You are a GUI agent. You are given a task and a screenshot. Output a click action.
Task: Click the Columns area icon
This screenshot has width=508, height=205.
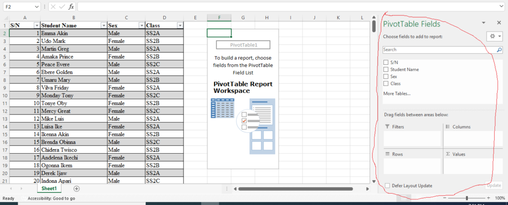(448, 127)
